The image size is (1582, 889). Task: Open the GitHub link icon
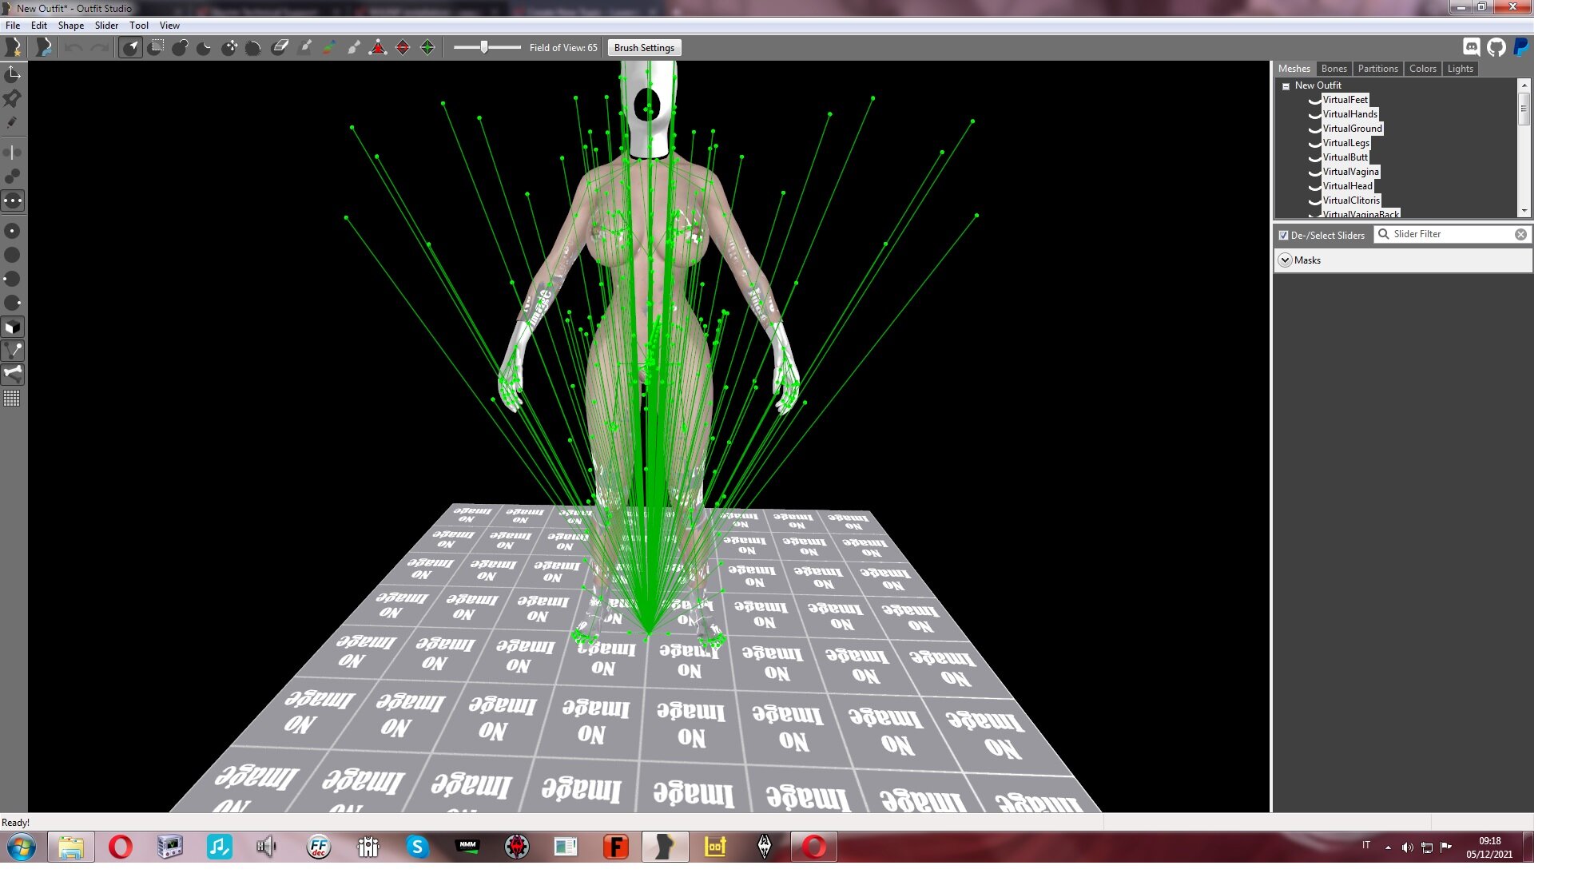pyautogui.click(x=1497, y=47)
